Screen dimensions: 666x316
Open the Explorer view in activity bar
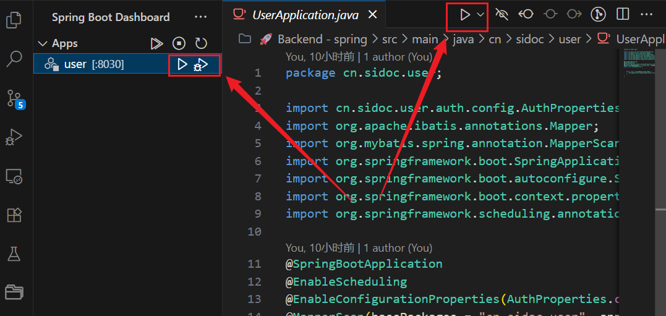point(14,20)
